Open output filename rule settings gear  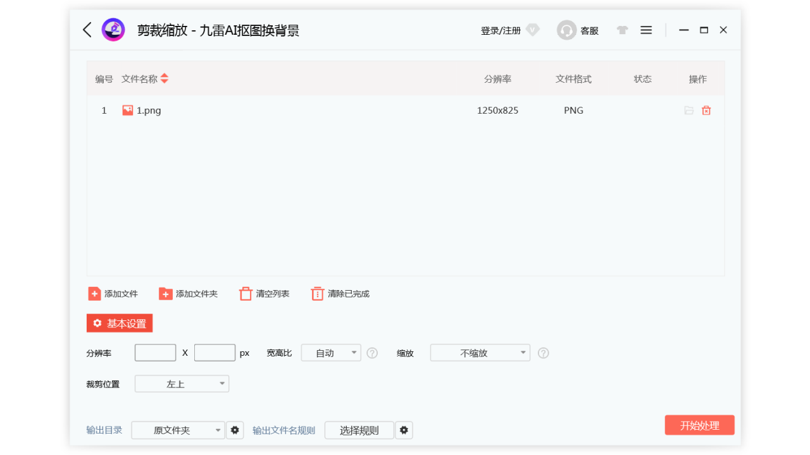point(404,430)
